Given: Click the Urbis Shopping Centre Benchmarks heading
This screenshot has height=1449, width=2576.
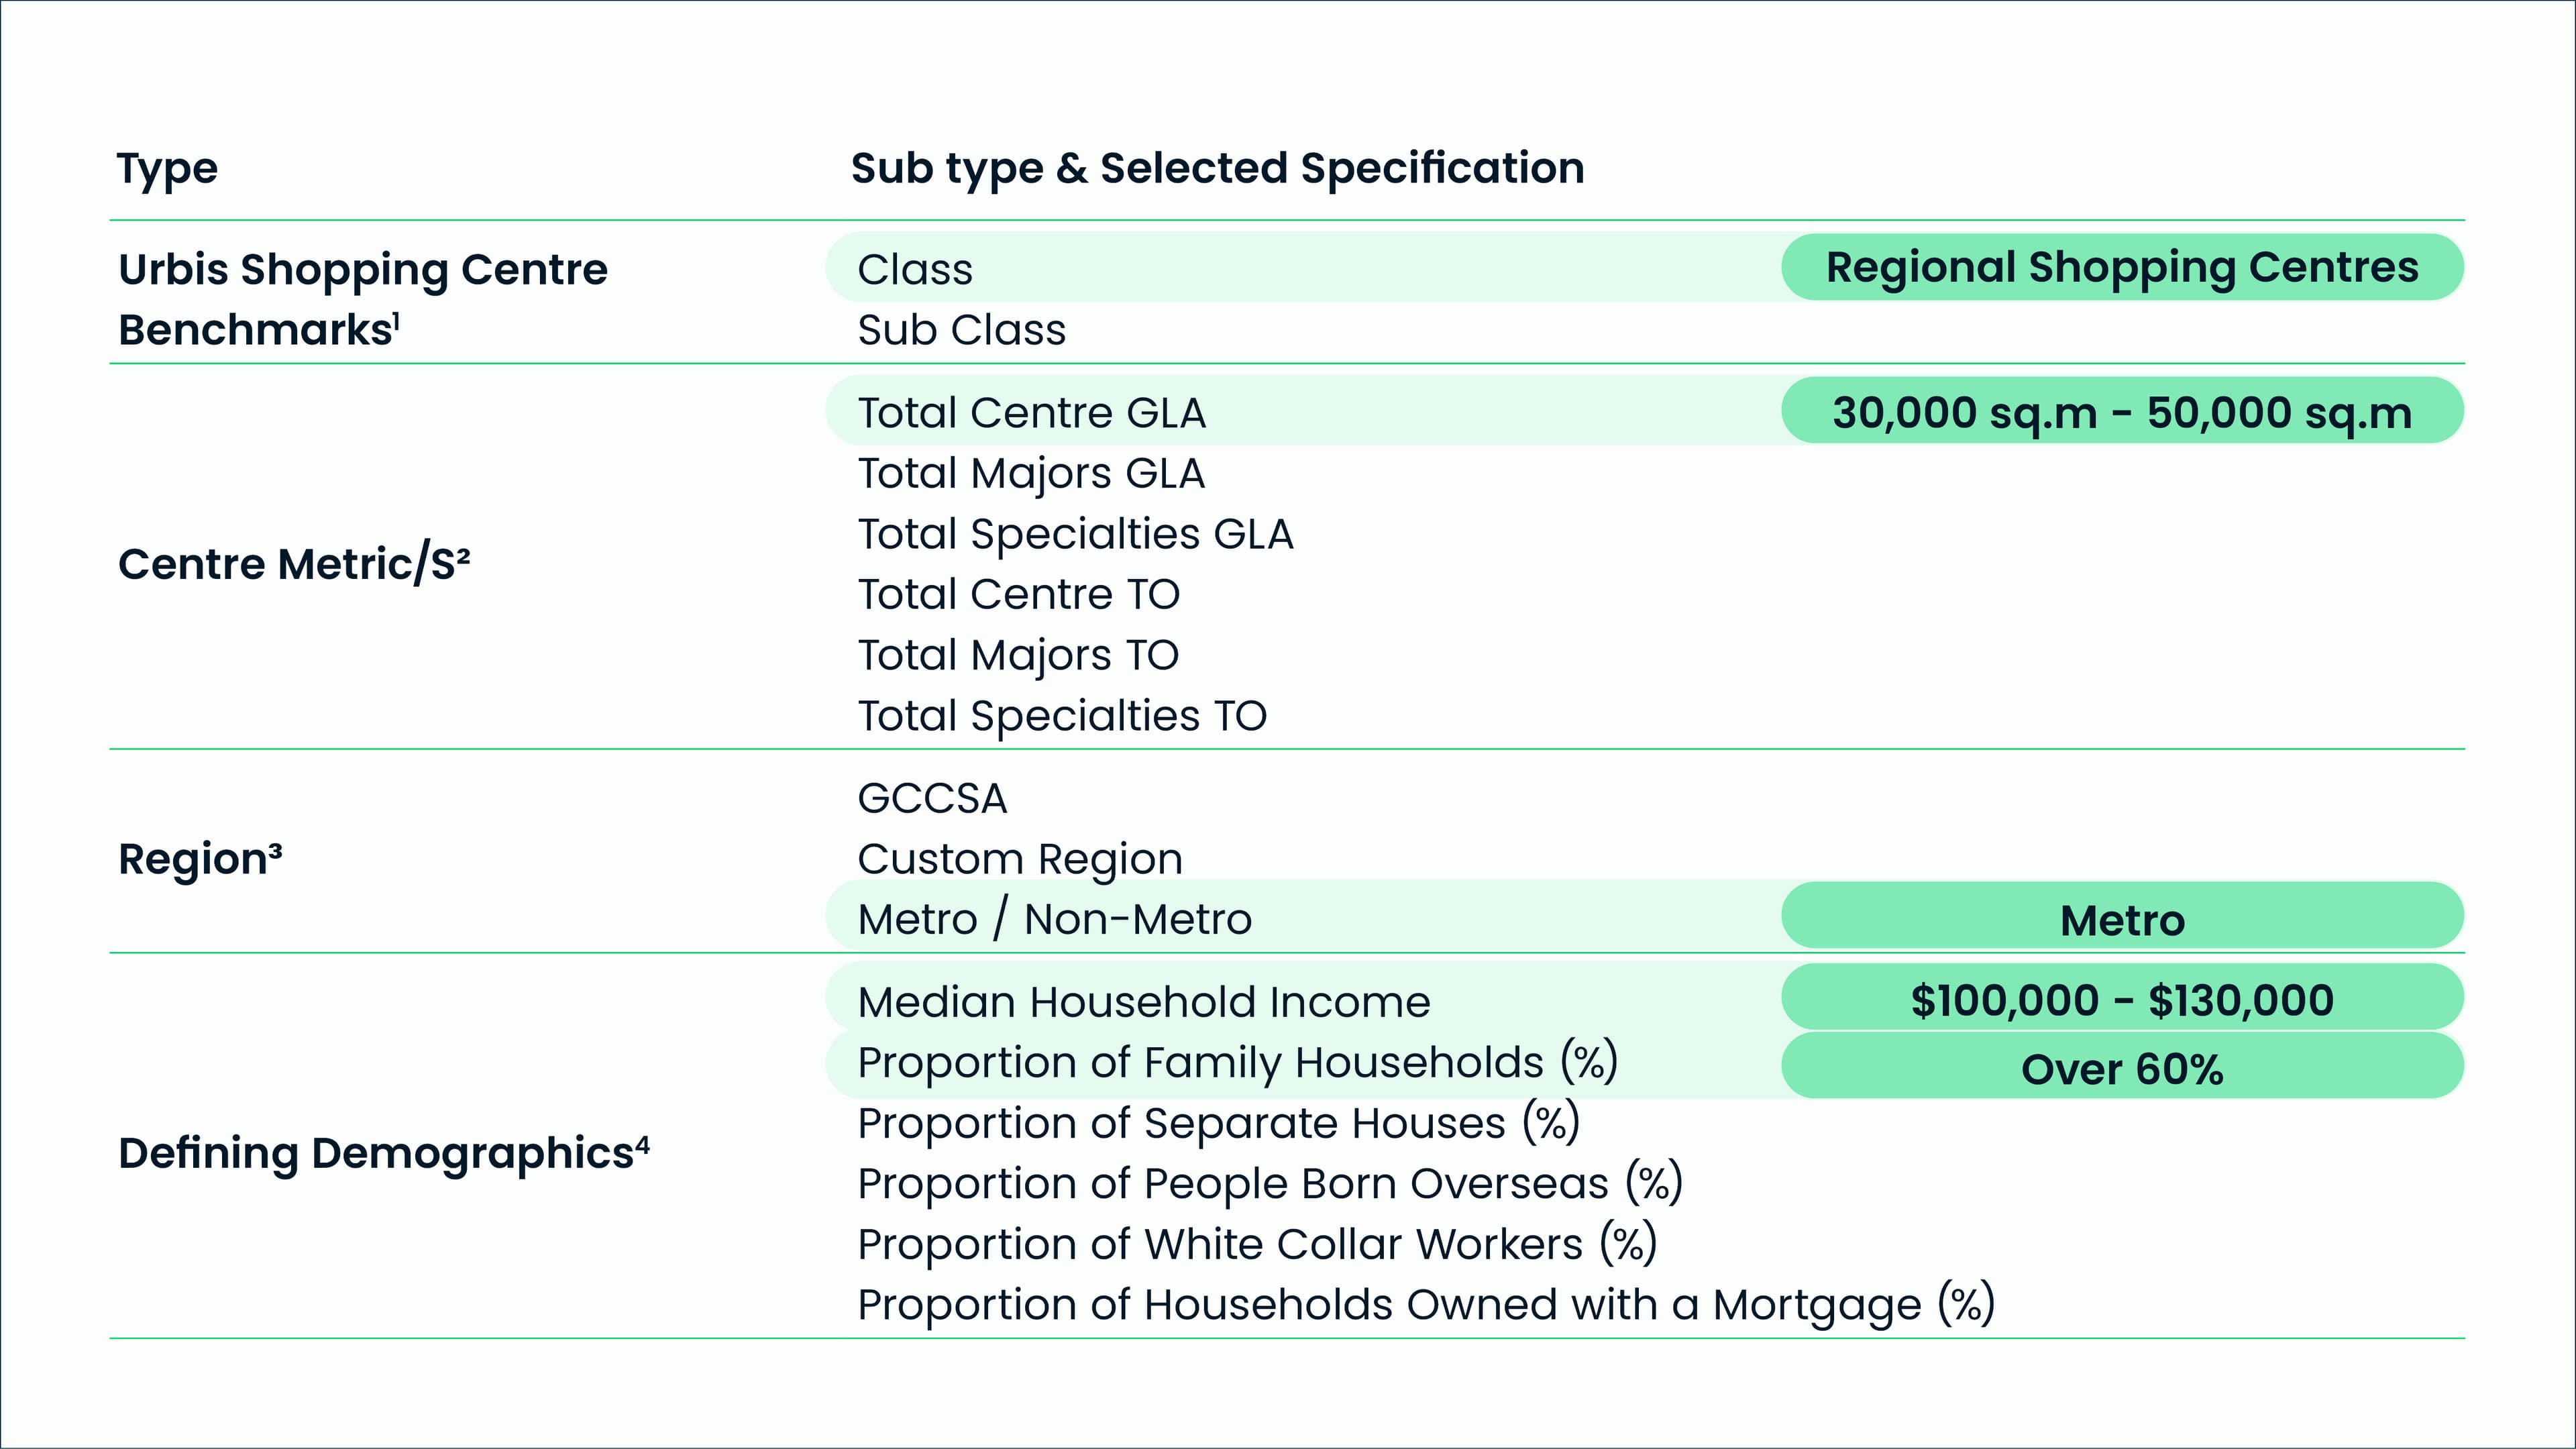Looking at the screenshot, I should point(362,299).
